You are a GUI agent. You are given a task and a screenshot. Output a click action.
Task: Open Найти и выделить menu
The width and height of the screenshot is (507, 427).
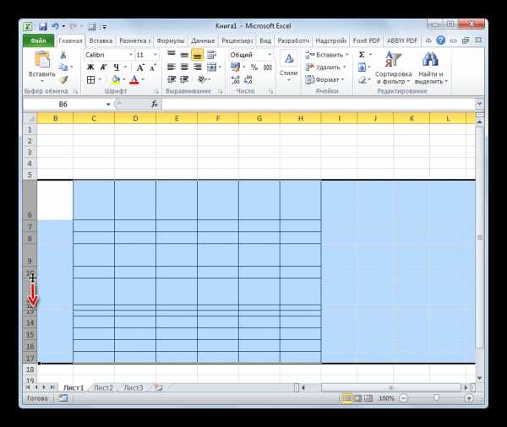tap(431, 68)
